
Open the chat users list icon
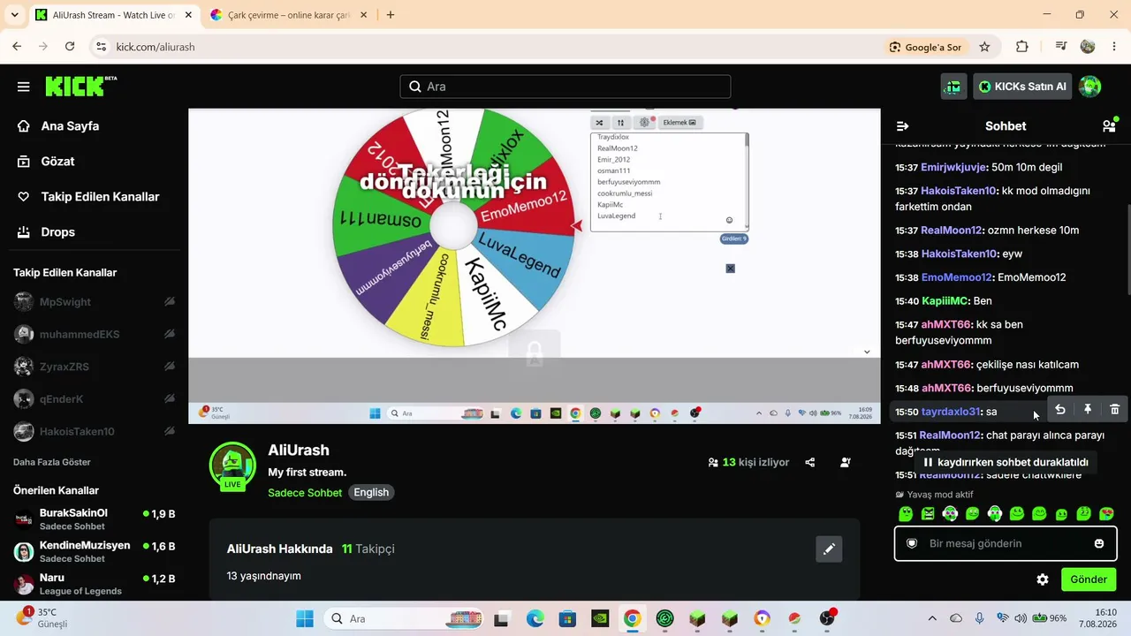pyautogui.click(x=1109, y=126)
